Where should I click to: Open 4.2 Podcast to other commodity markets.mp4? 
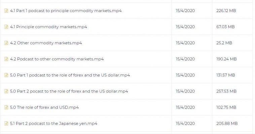click(x=57, y=59)
